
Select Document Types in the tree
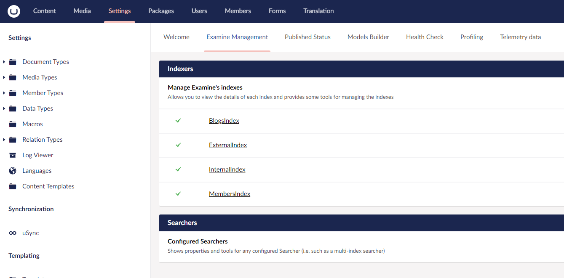point(45,62)
